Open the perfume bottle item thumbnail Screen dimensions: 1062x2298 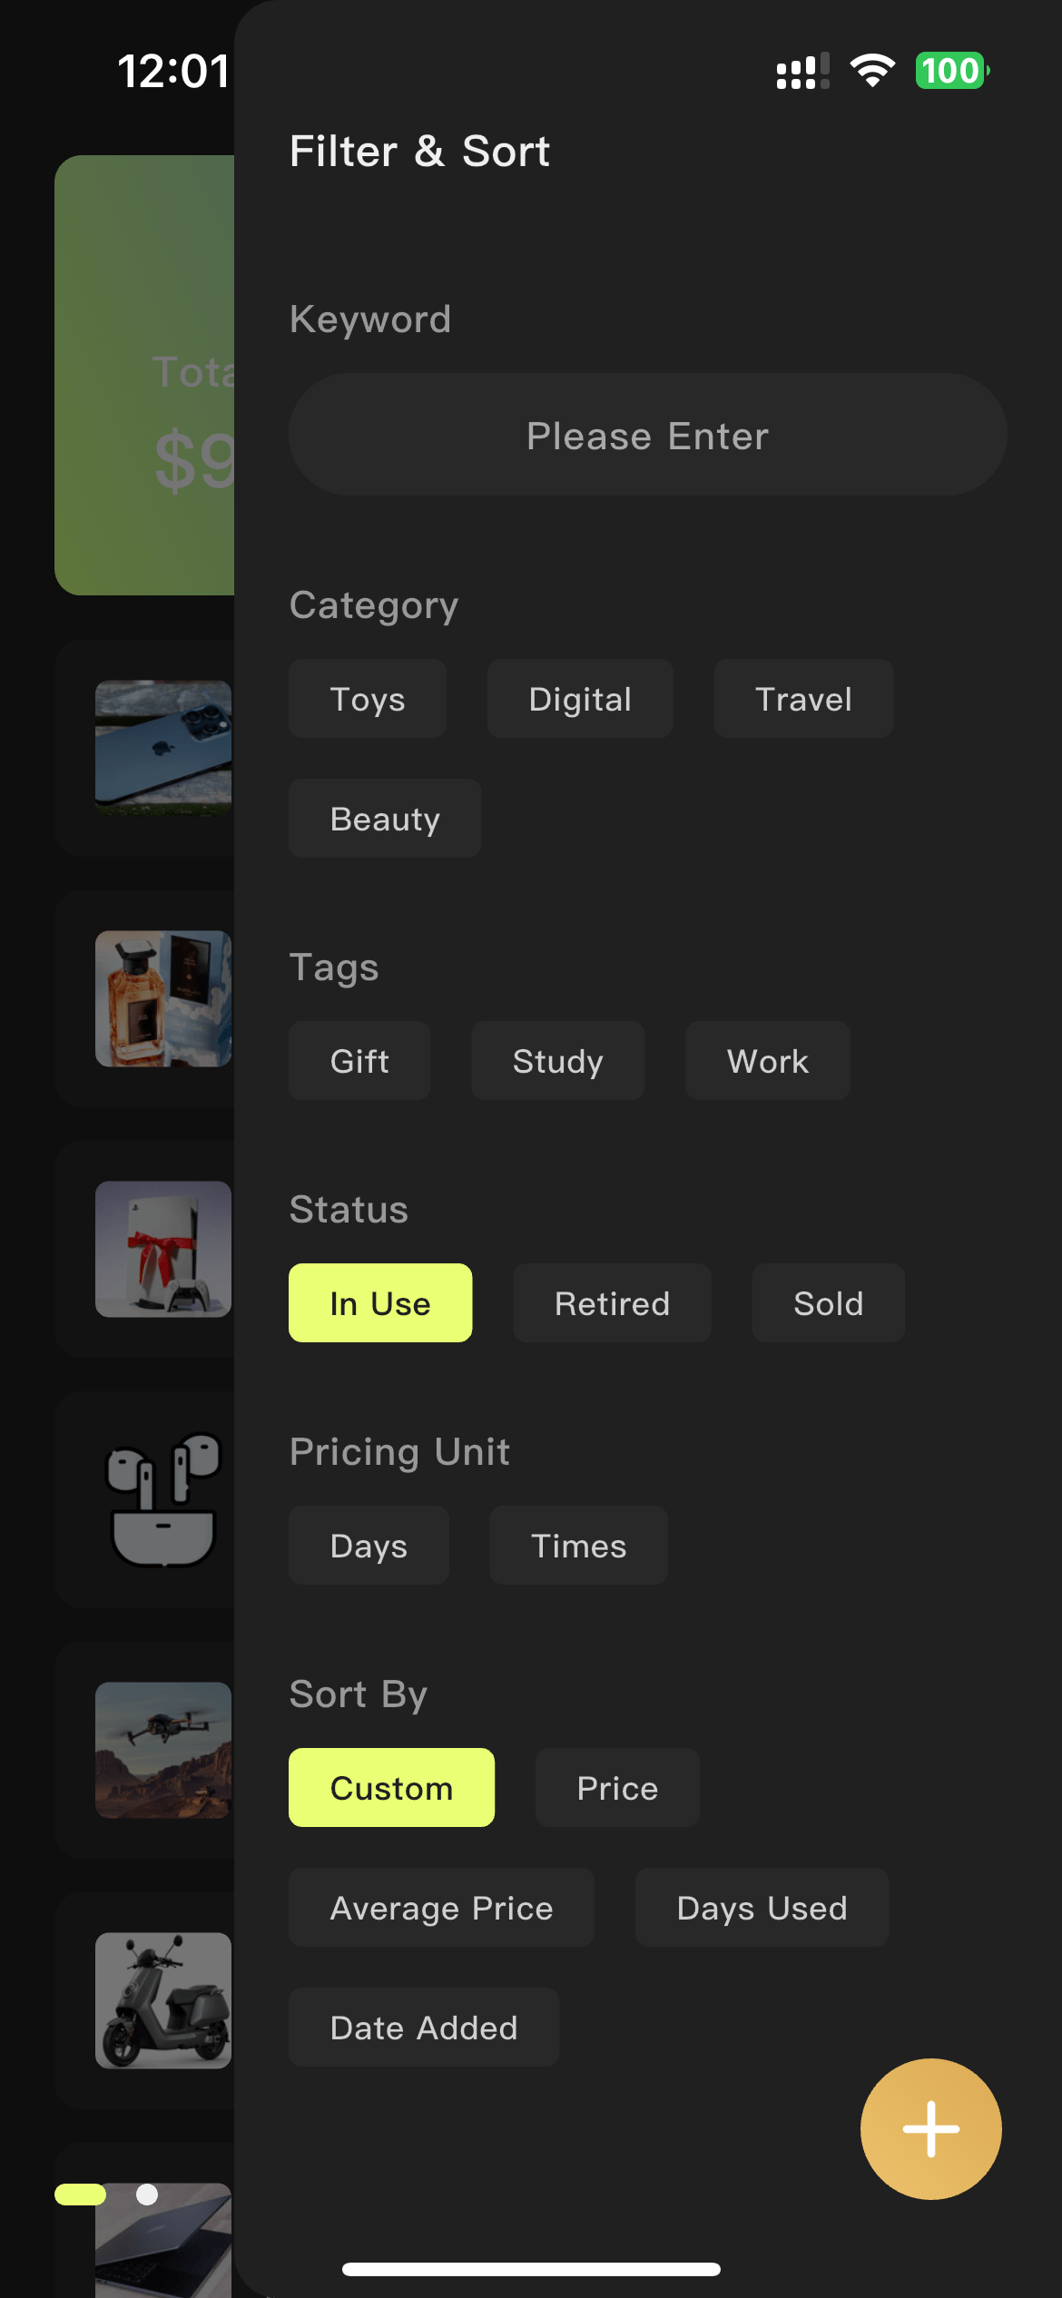tap(163, 998)
